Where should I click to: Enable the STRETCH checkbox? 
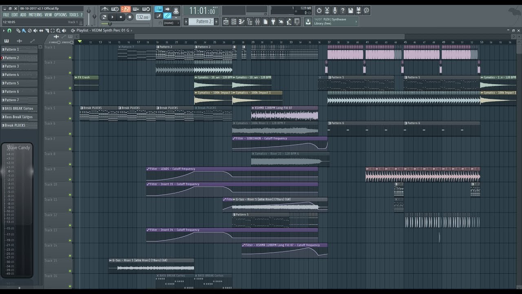tap(71, 42)
